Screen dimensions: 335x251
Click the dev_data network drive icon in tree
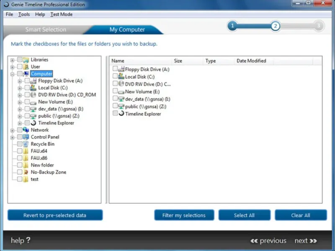pos(33,109)
